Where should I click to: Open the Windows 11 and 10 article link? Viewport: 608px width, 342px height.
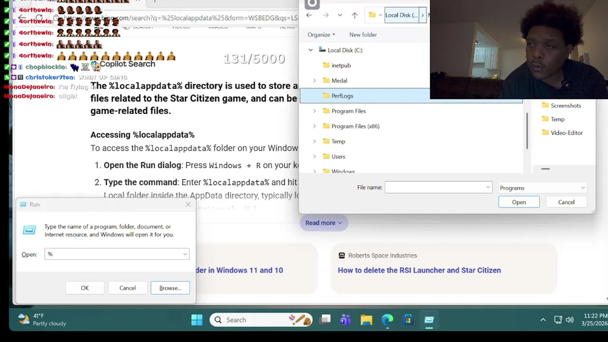point(240,270)
